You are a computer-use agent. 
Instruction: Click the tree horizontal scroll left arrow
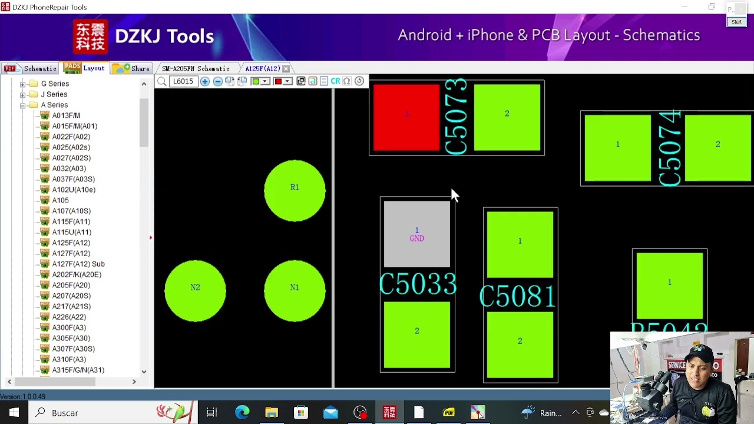pyautogui.click(x=9, y=382)
